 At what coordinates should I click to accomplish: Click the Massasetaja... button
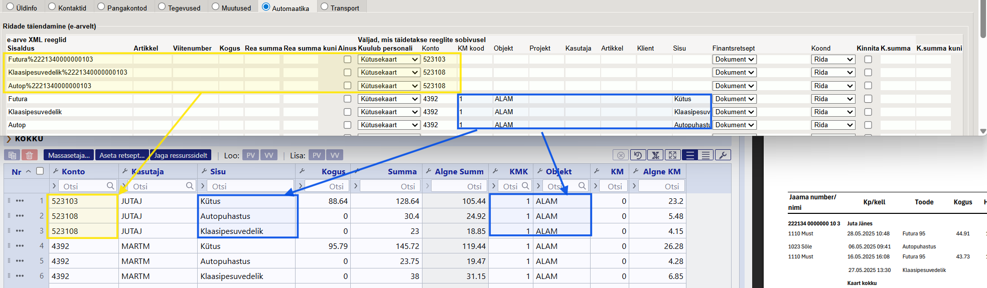[x=69, y=155]
